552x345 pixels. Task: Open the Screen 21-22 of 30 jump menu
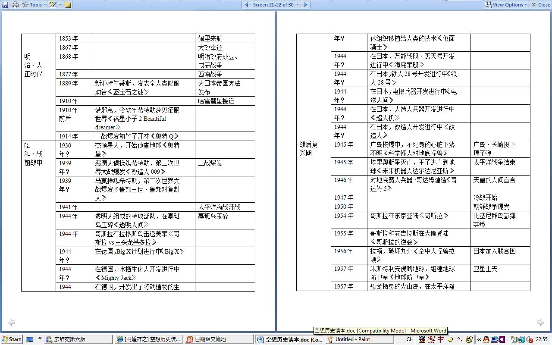(x=276, y=5)
